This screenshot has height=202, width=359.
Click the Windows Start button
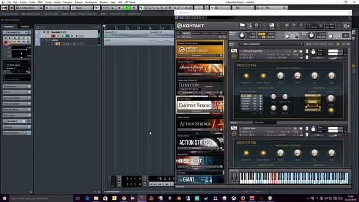pos(4,198)
